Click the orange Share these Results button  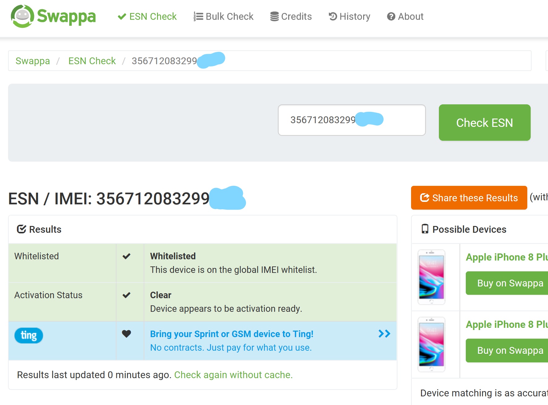[469, 198]
